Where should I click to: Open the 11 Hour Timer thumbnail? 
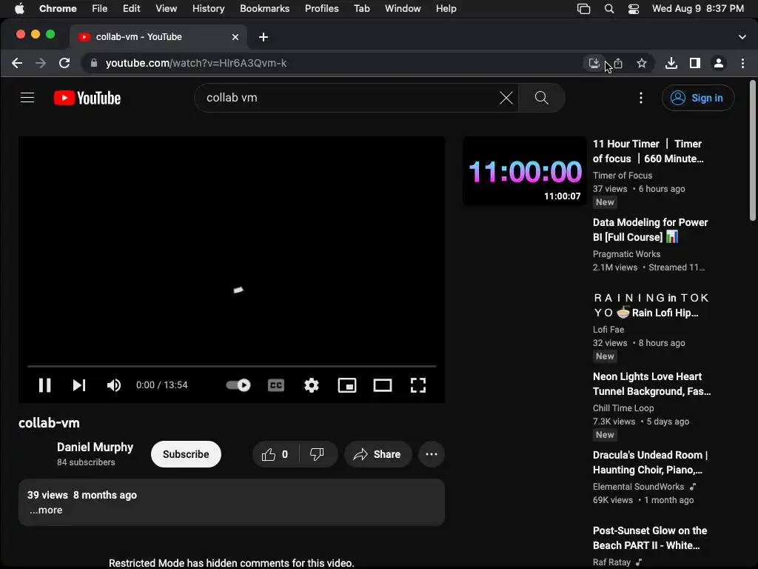525,171
